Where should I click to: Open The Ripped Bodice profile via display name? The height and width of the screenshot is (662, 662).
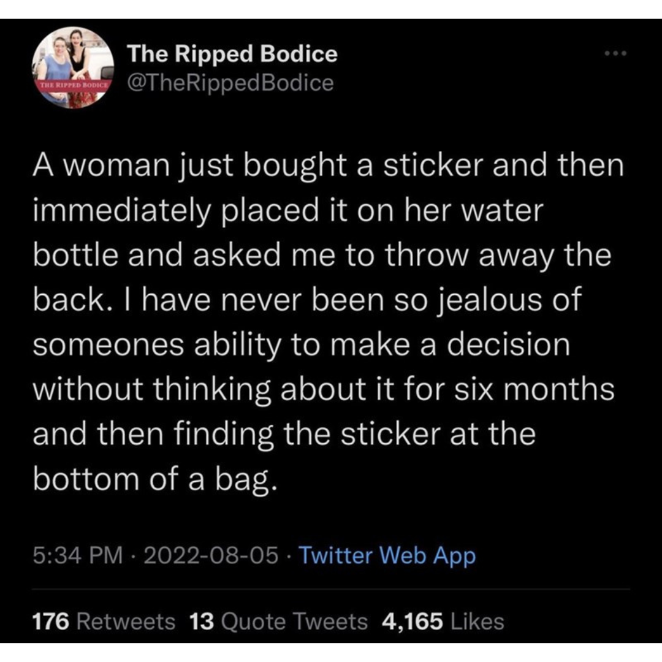pos(232,54)
